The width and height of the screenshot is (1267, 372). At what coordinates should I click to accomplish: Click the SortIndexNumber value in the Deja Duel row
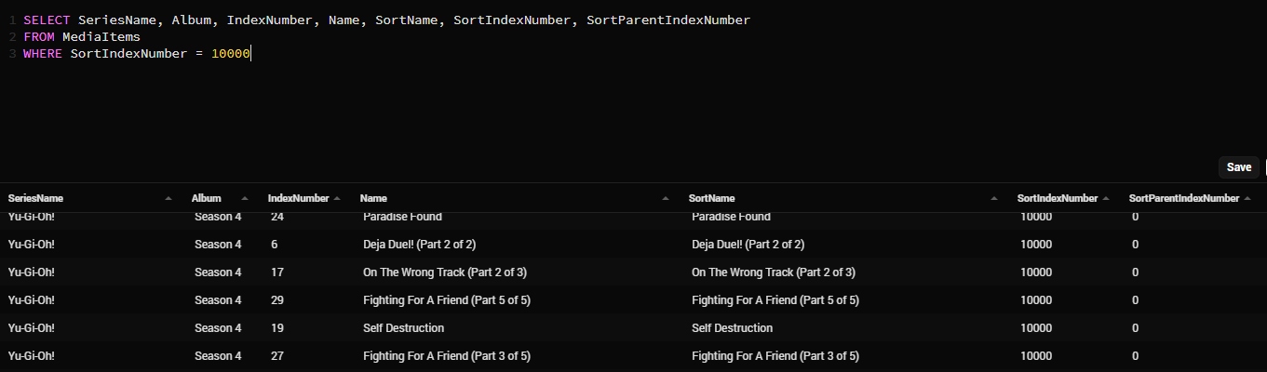[x=1036, y=245]
